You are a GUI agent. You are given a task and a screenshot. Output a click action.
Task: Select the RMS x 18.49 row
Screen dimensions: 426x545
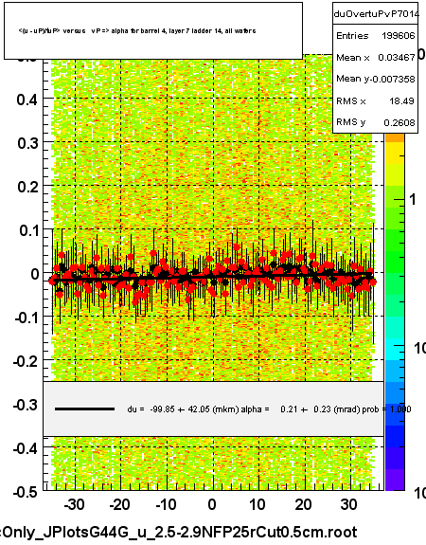(x=376, y=100)
